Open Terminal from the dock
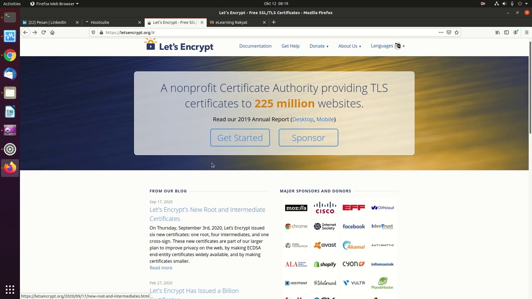 click(x=10, y=17)
